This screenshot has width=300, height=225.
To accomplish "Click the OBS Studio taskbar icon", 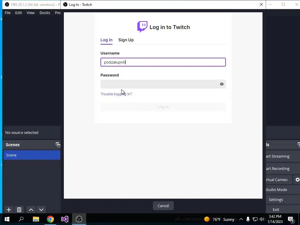I will click(x=79, y=219).
